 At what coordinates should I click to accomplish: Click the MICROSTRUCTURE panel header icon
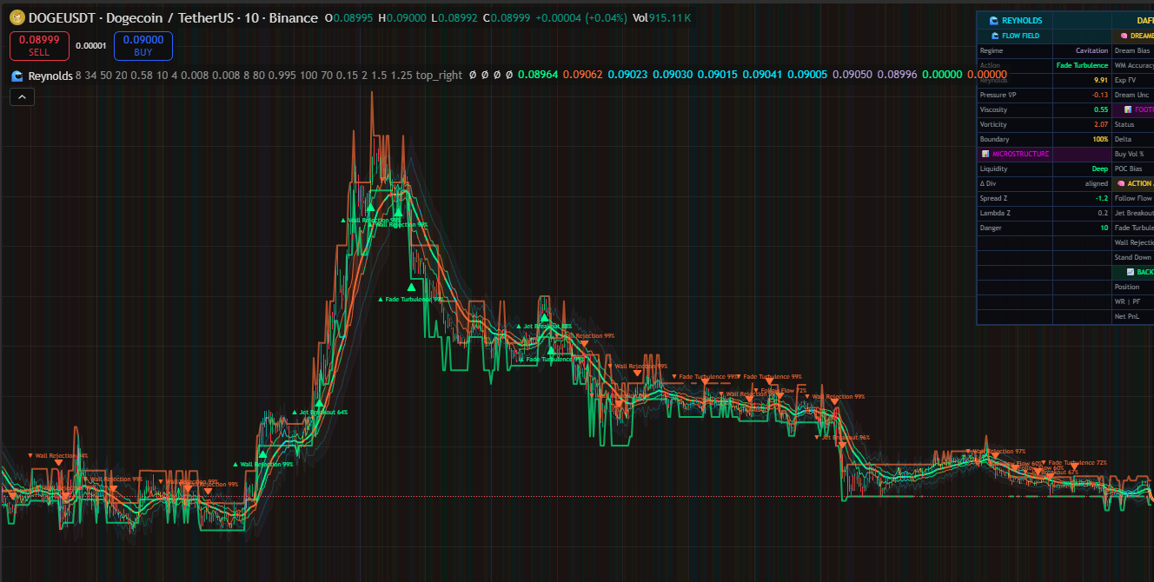[986, 153]
